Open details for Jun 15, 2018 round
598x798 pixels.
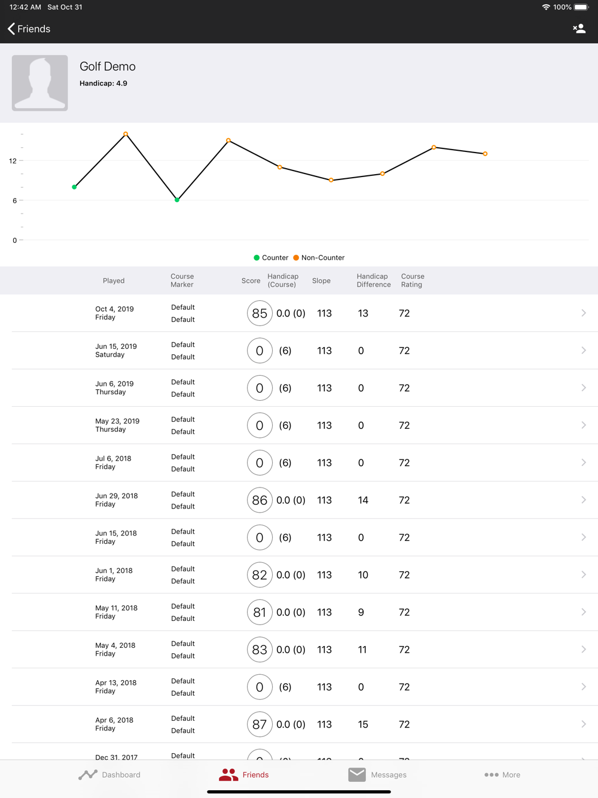(299, 538)
